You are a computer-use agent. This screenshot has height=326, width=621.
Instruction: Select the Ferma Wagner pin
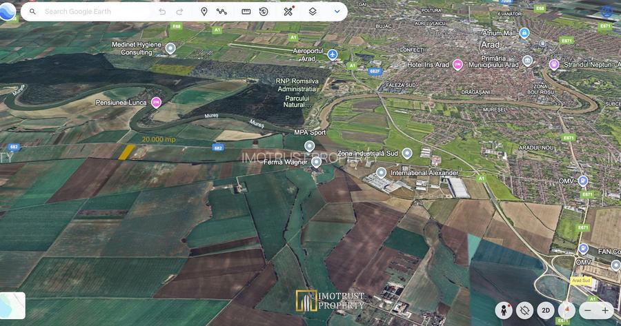point(316,162)
